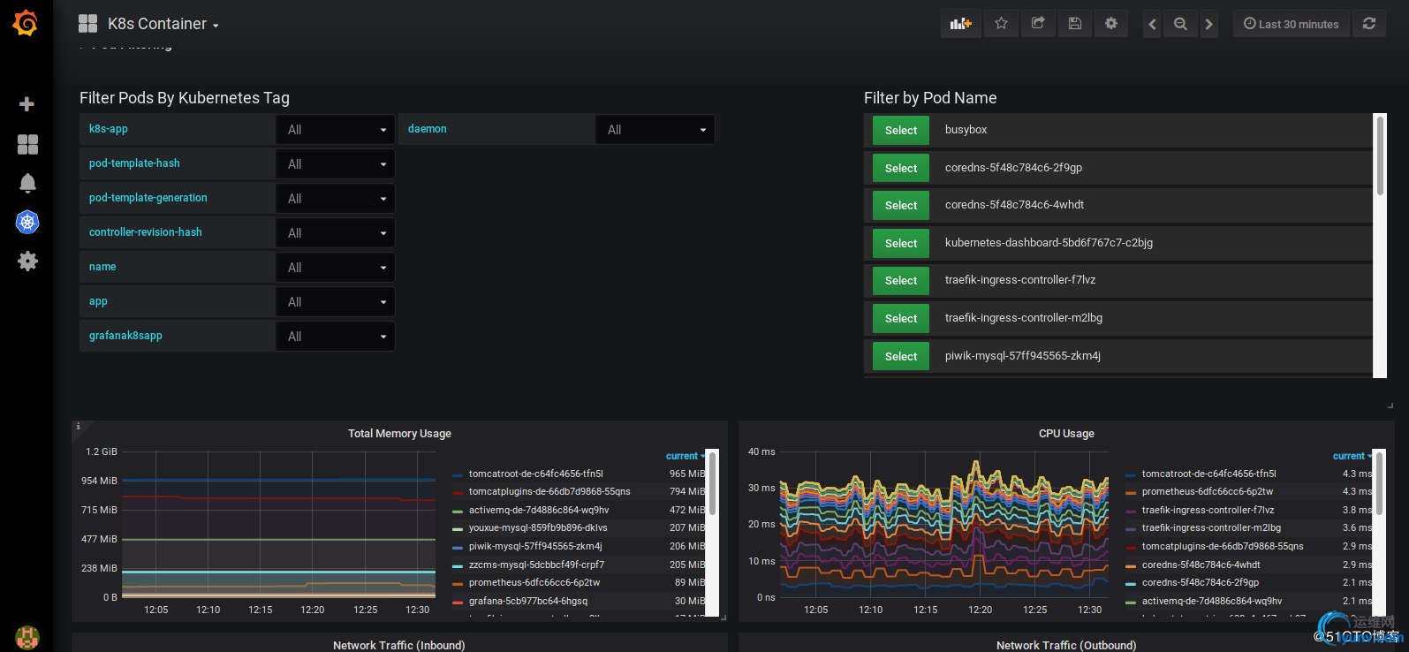
Task: Save the dashboard with disk icon
Action: [x=1075, y=24]
